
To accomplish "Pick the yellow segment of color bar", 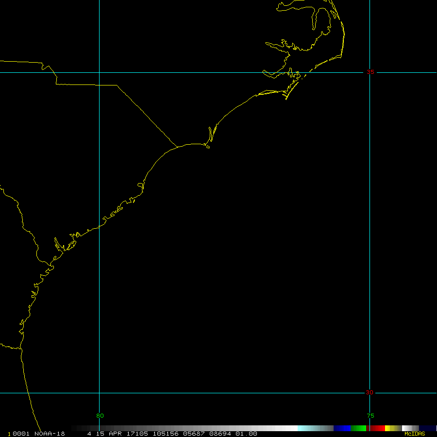I will pos(393,428).
